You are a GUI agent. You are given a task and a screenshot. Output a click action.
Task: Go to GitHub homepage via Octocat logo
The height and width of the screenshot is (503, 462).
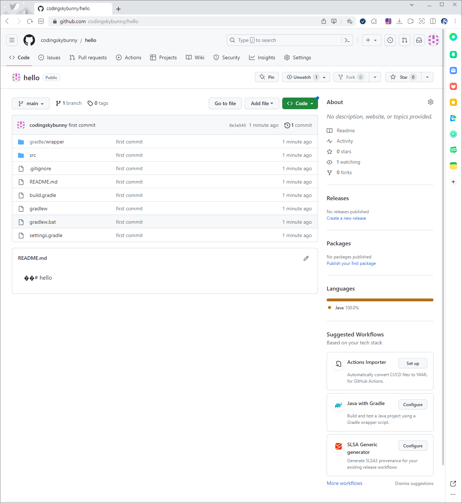[x=29, y=40]
